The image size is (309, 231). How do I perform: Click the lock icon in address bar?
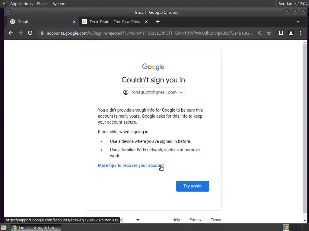42,33
